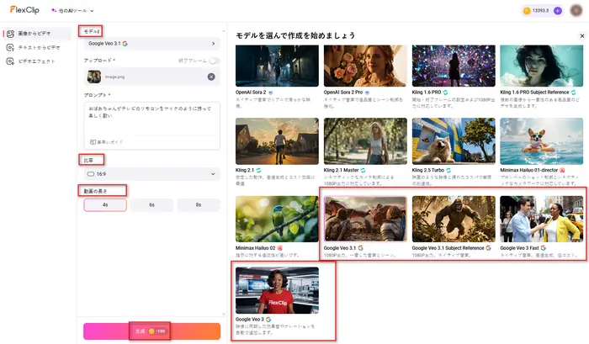This screenshot has height=344, width=589.
Task: Click the Google Veo 3 Fast label
Action: 519,248
